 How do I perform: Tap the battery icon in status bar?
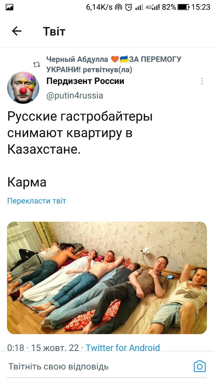pyautogui.click(x=183, y=7)
